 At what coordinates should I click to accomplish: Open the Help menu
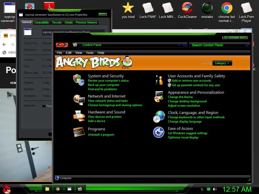coord(101,53)
